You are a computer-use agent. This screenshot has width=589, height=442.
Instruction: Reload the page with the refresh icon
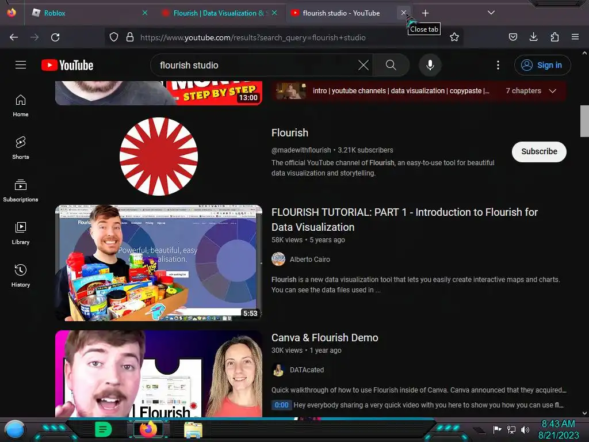click(x=55, y=37)
